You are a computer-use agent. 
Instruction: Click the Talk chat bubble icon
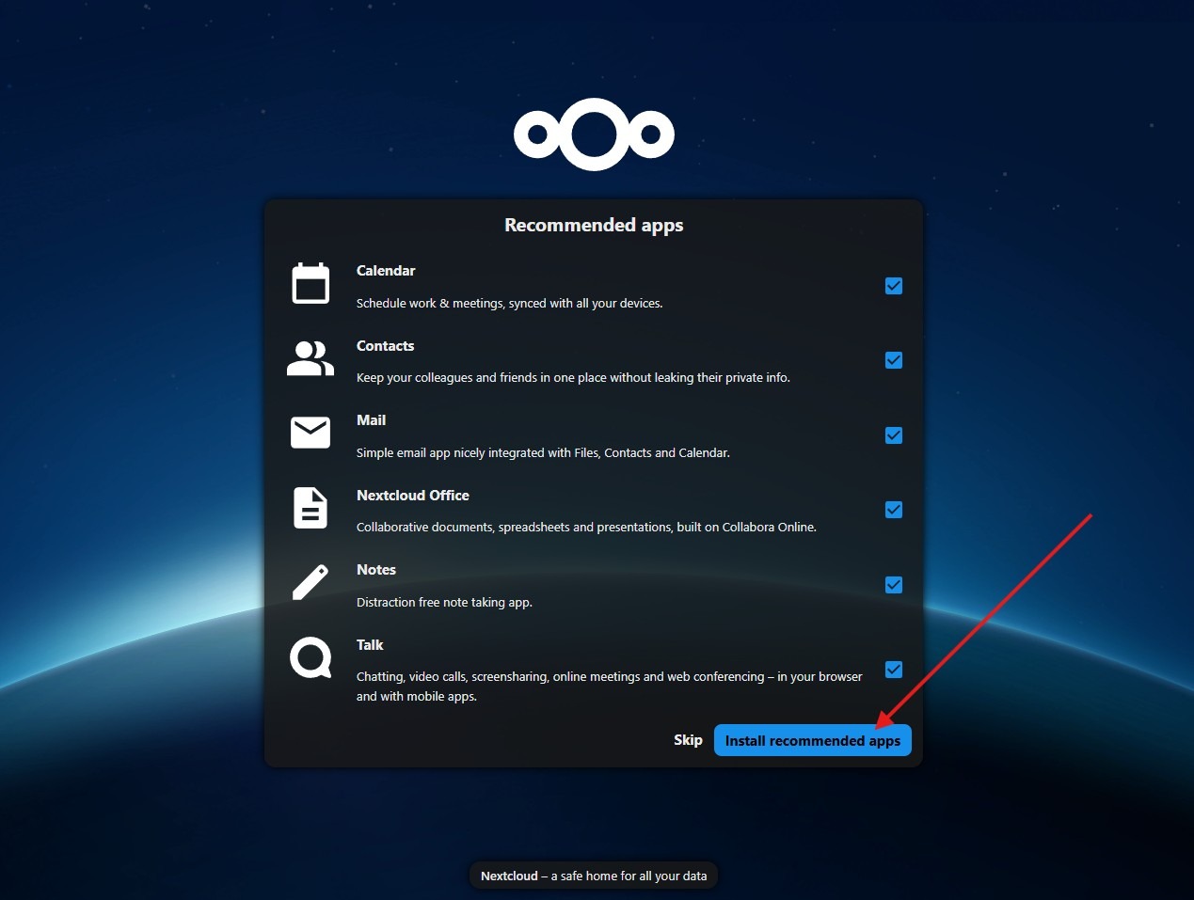310,657
